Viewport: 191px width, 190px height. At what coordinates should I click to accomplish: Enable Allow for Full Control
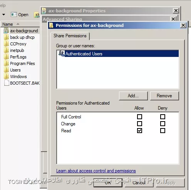coord(139,117)
